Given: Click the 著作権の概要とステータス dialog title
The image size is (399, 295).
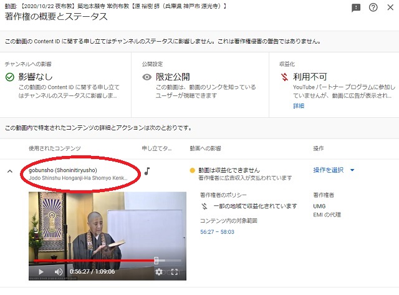Looking at the screenshot, I should pyautogui.click(x=56, y=17).
